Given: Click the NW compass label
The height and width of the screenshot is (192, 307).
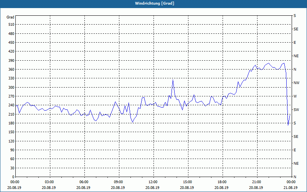Looking at the screenshot, I should click(296, 83).
